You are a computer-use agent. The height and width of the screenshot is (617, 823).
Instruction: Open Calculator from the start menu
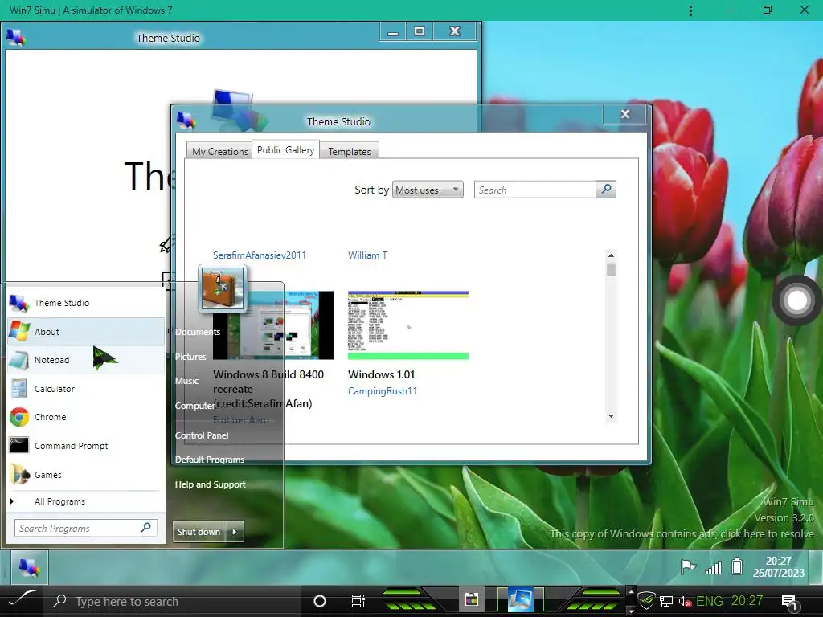click(86, 389)
